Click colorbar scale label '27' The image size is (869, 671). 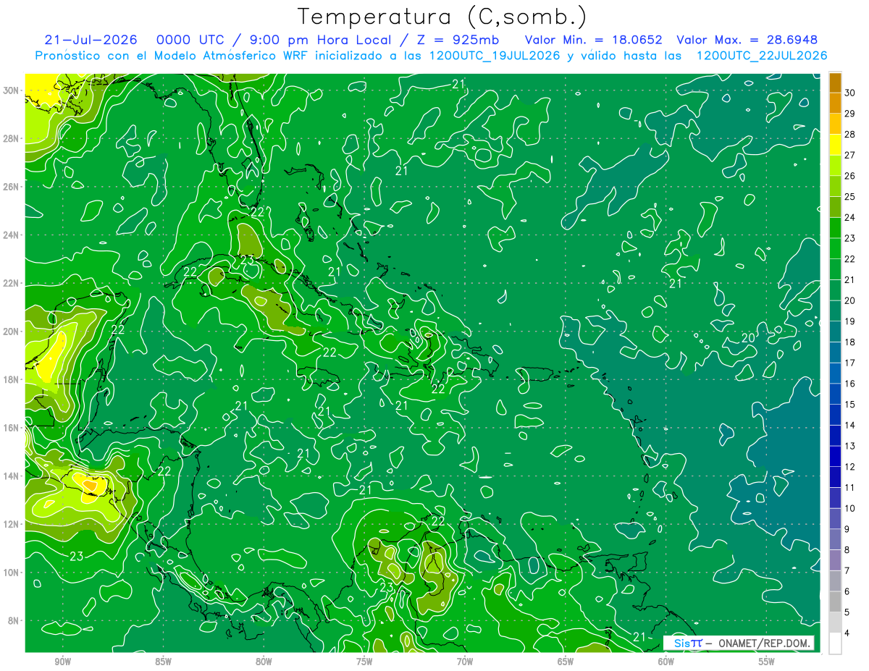pyautogui.click(x=850, y=155)
